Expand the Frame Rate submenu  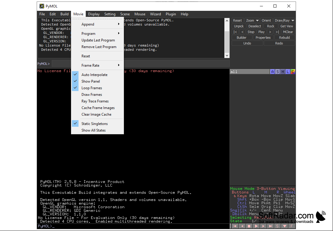tap(98, 65)
